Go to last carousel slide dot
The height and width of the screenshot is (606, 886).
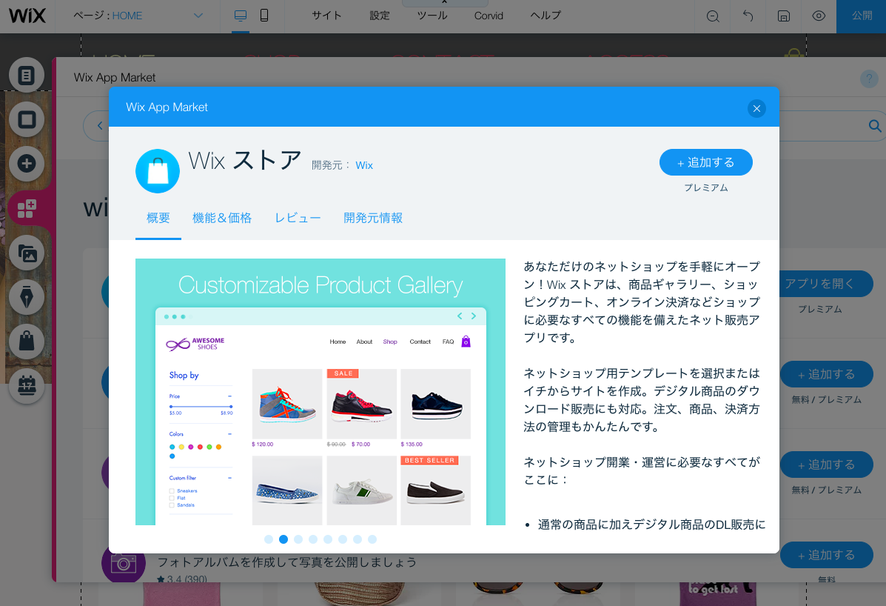coord(372,539)
